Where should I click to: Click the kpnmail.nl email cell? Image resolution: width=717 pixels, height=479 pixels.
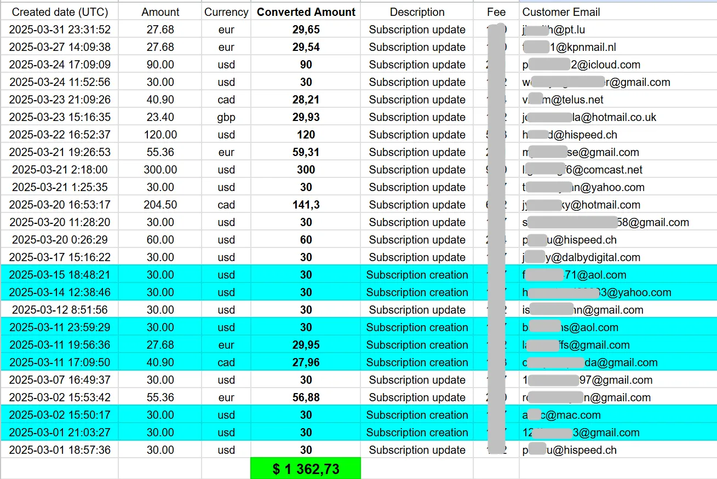coord(570,47)
